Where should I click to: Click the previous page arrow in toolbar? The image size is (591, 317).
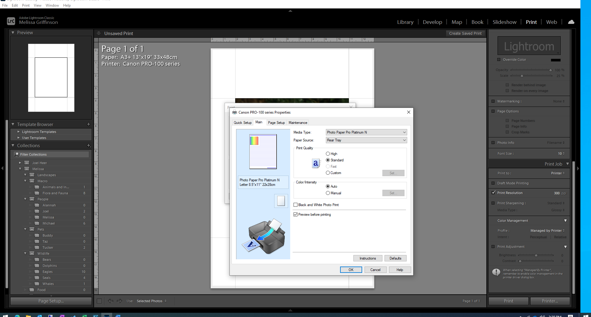tap(110, 301)
